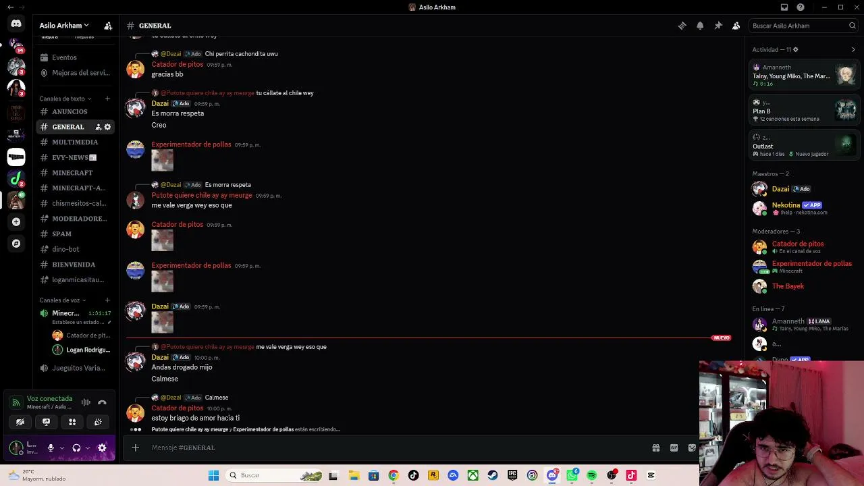Viewport: 864px width, 486px height.
Task: Open the GIF picker
Action: 674,448
